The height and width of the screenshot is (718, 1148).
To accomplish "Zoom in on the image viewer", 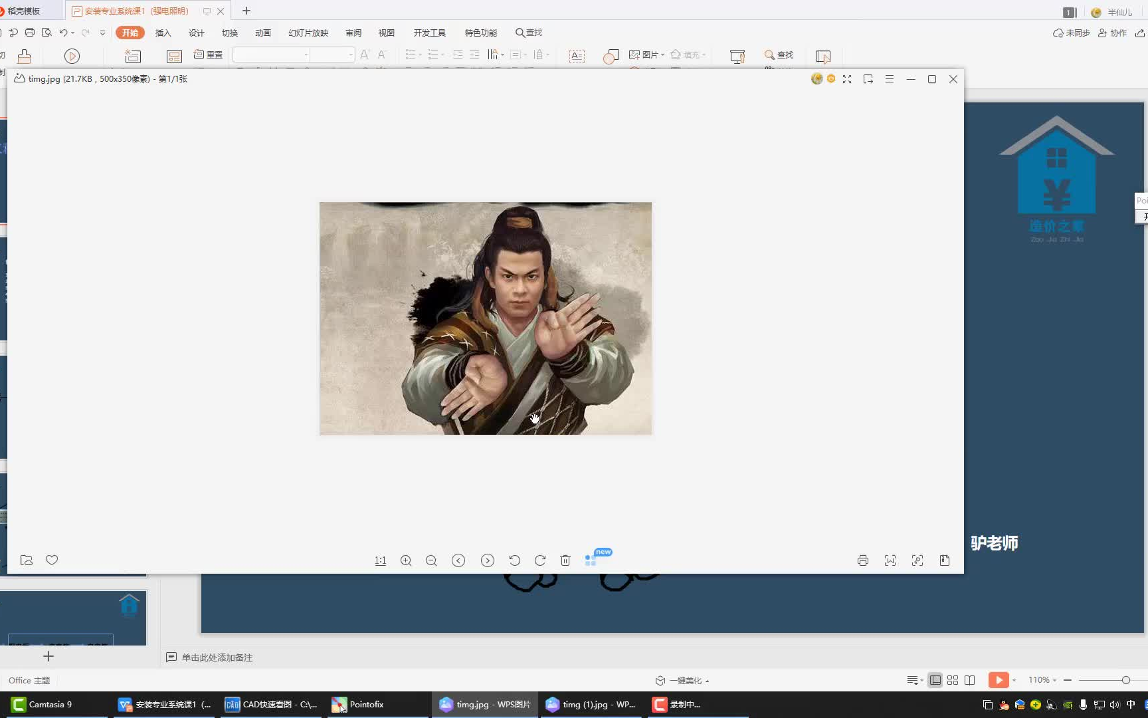I will click(x=406, y=560).
